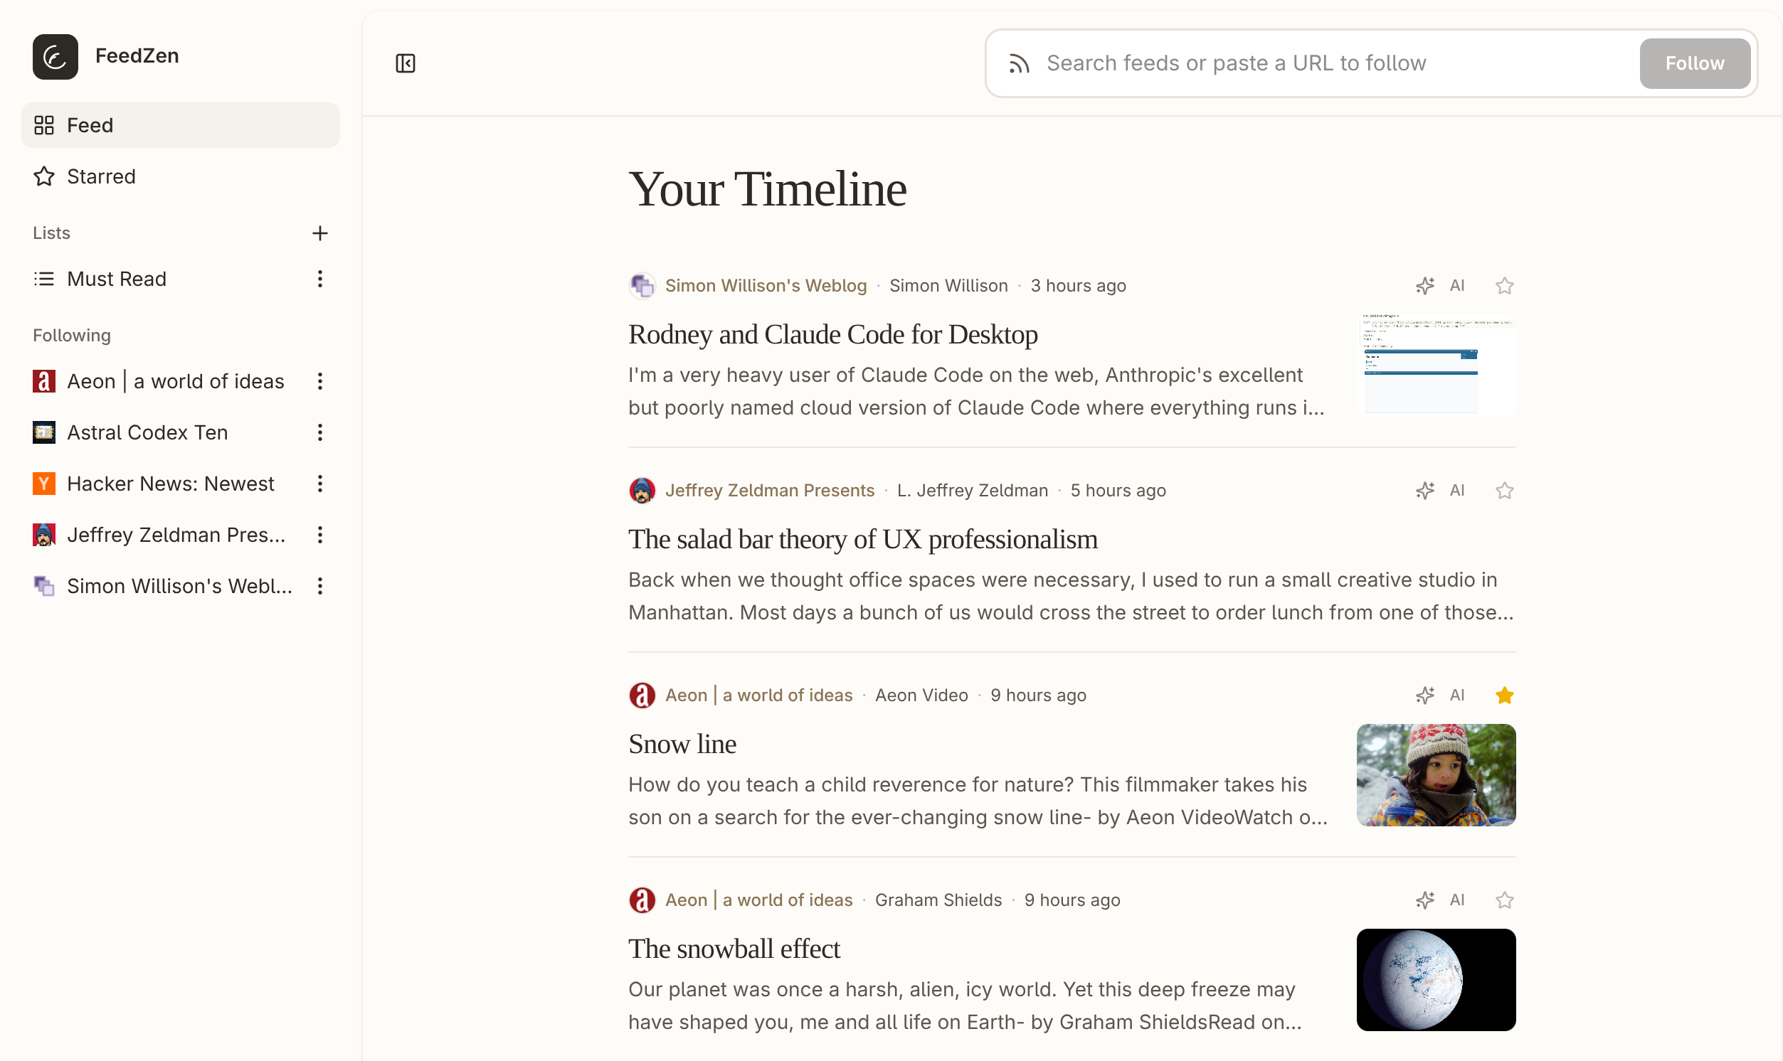
Task: Click Aeon favicon in Following list
Action: coord(44,381)
